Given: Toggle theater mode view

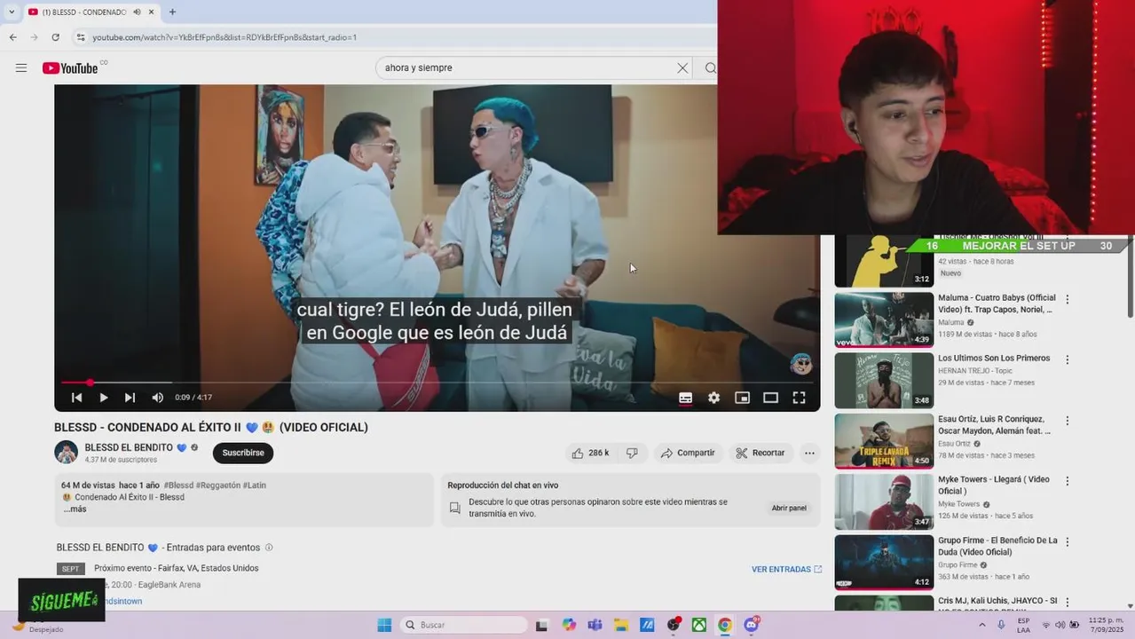Looking at the screenshot, I should (x=770, y=398).
